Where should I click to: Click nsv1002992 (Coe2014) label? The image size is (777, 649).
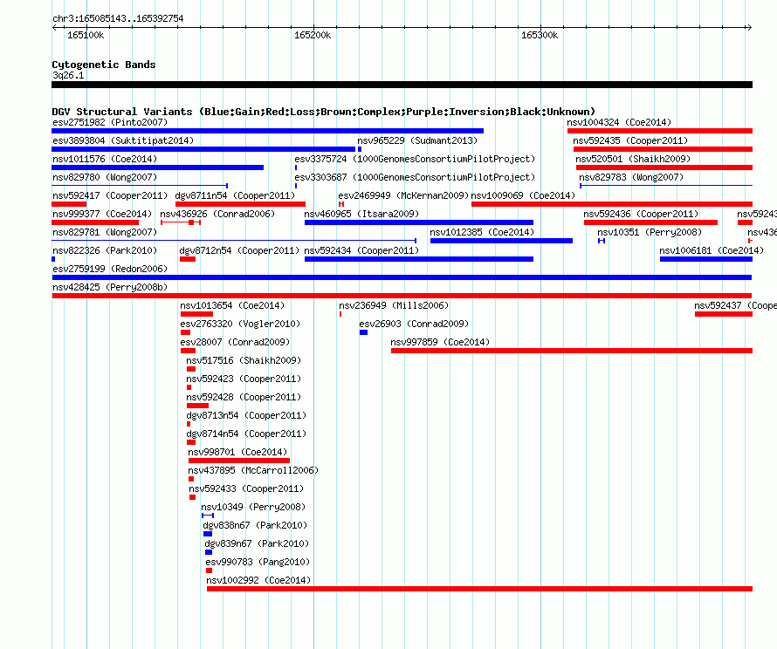[258, 580]
